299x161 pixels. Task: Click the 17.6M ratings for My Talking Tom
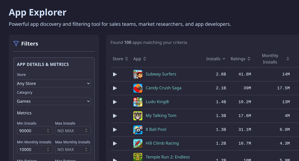(245, 116)
